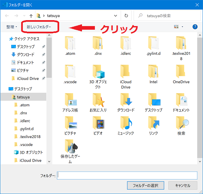
Task: Select the tatsuya node in navigation tree
Action: tap(23, 97)
